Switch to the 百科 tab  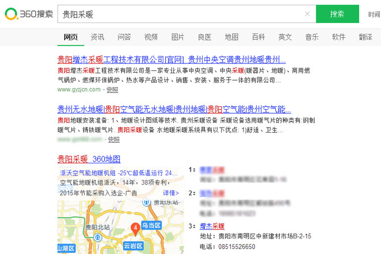(x=258, y=37)
